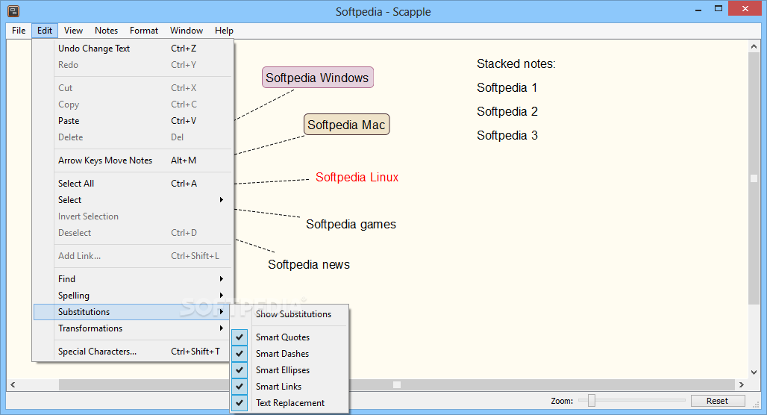Click the horizontal scrollbar left arrow

(x=13, y=384)
